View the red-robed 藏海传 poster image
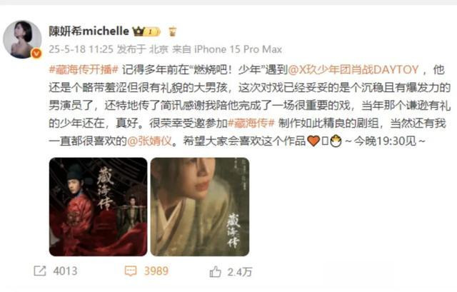This screenshot has width=457, height=292. [x=99, y=207]
